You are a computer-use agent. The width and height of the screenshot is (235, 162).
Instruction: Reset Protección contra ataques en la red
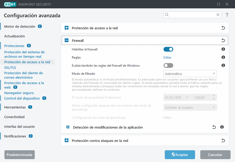223,140
